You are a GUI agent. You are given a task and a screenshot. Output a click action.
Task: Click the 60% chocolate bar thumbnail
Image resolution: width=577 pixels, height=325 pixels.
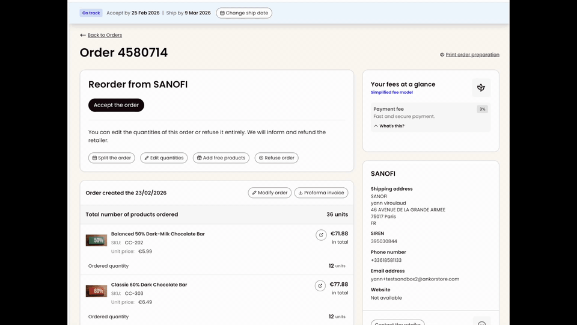point(96,291)
